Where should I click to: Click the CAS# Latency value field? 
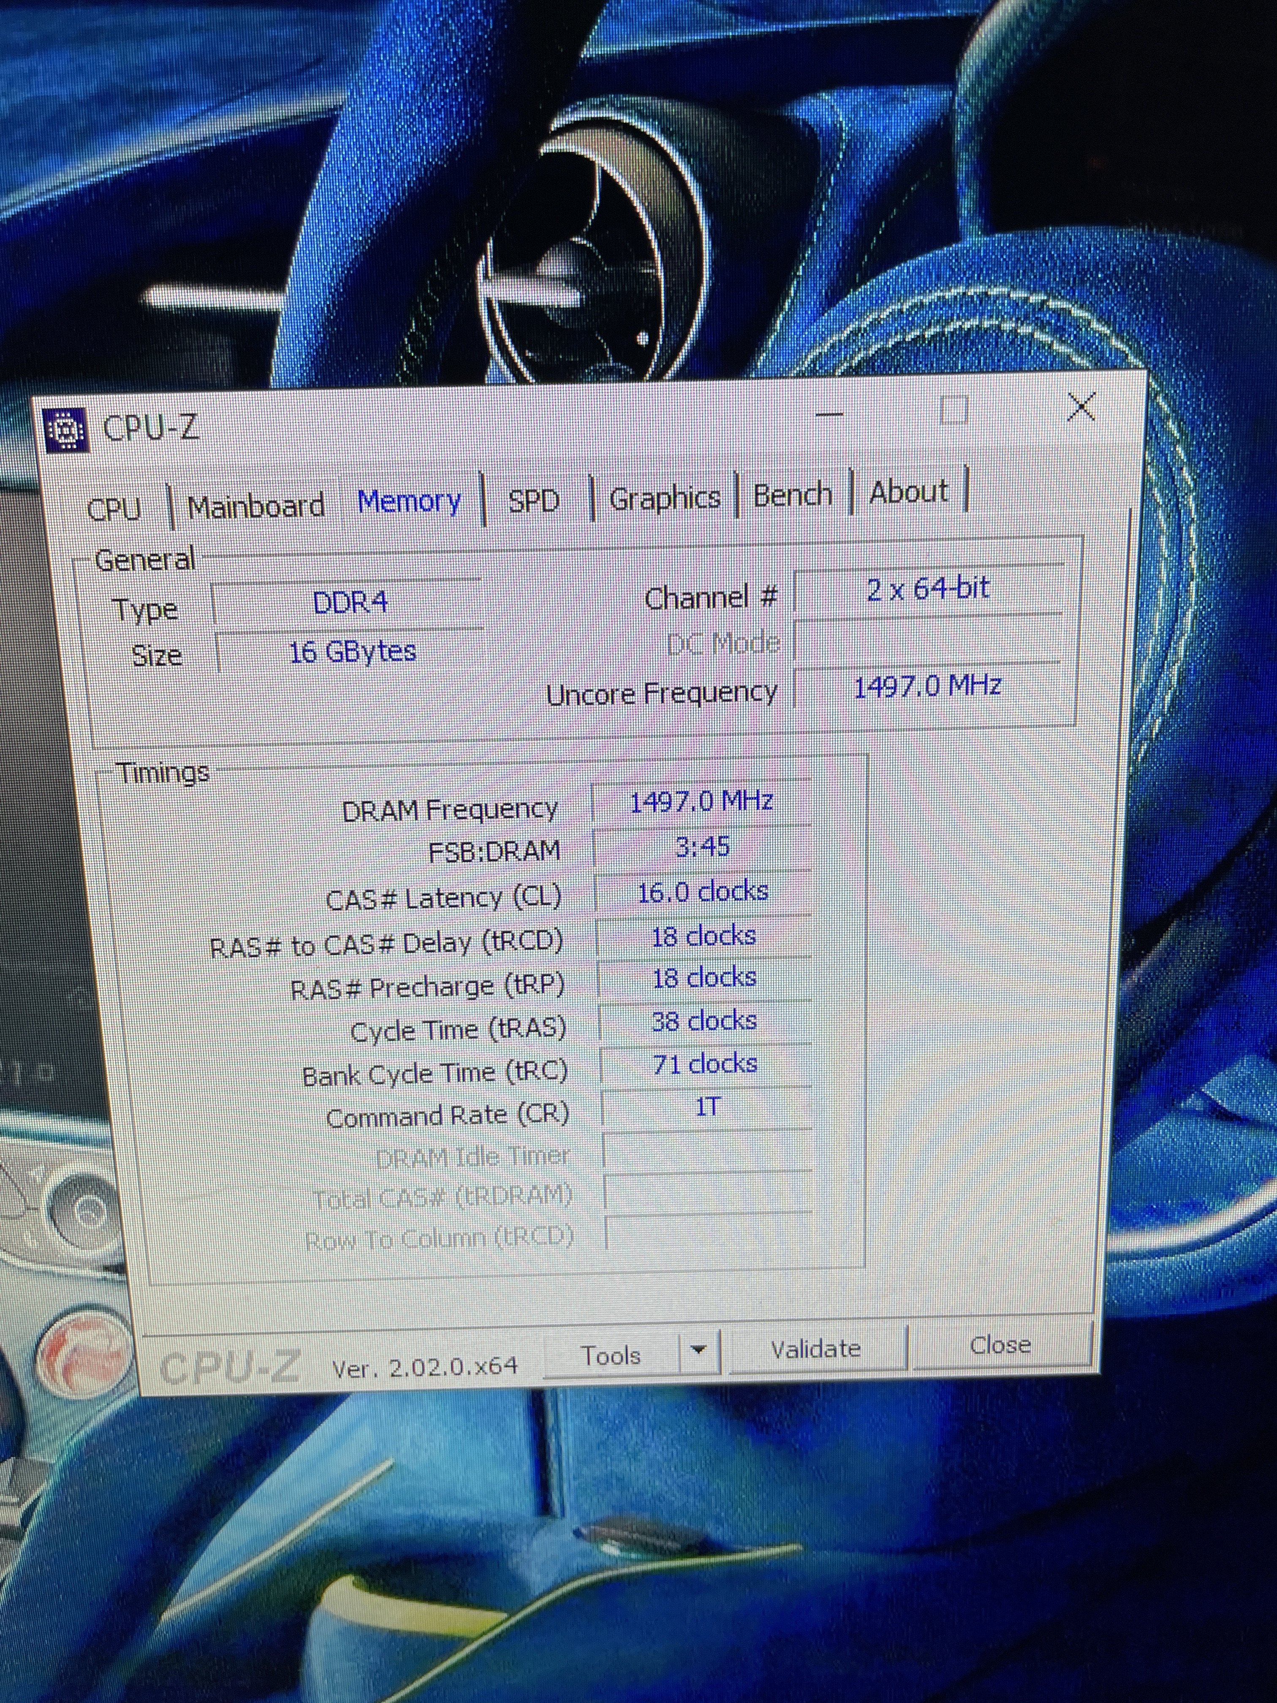tap(703, 892)
